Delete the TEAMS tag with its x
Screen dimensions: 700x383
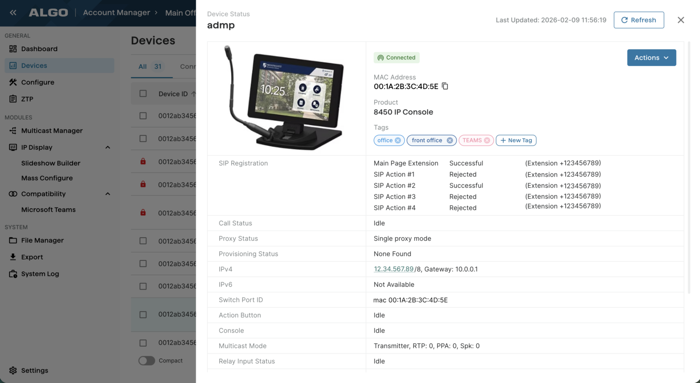(x=487, y=141)
